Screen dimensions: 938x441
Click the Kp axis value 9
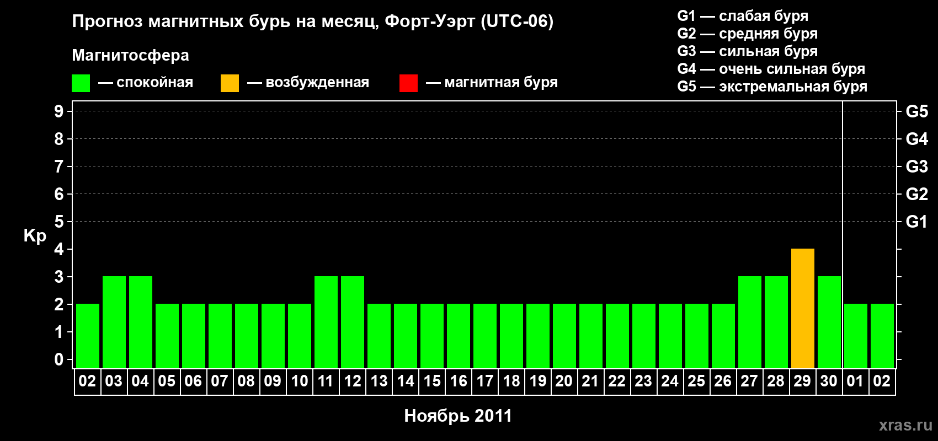(x=59, y=111)
